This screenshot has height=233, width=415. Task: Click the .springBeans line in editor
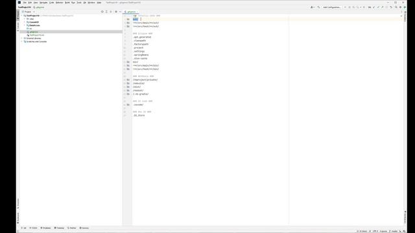pyautogui.click(x=141, y=55)
